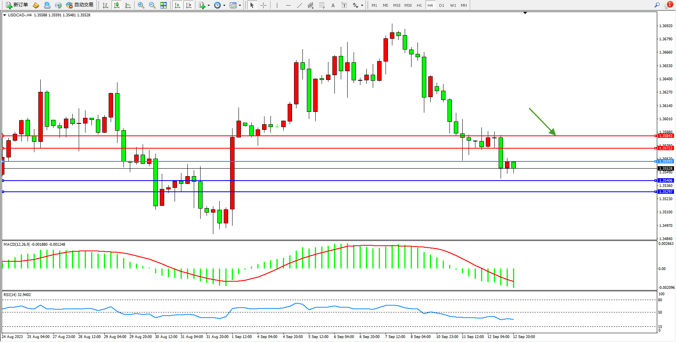The width and height of the screenshot is (676, 342).
Task: Open the search magnifier icon
Action: click(x=657, y=5)
